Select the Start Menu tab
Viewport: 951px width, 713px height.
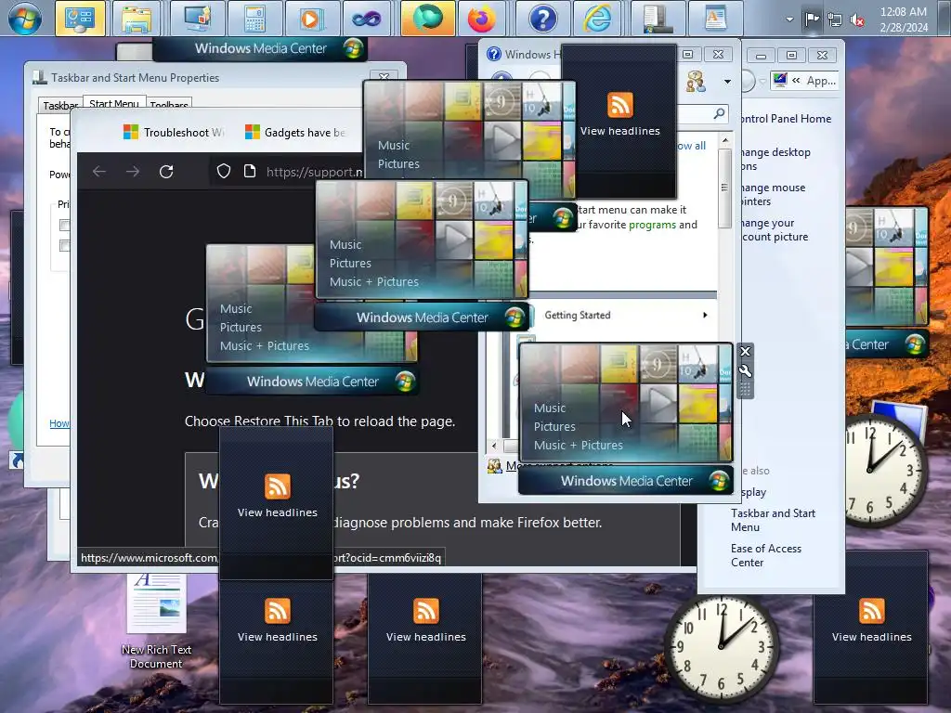point(114,104)
